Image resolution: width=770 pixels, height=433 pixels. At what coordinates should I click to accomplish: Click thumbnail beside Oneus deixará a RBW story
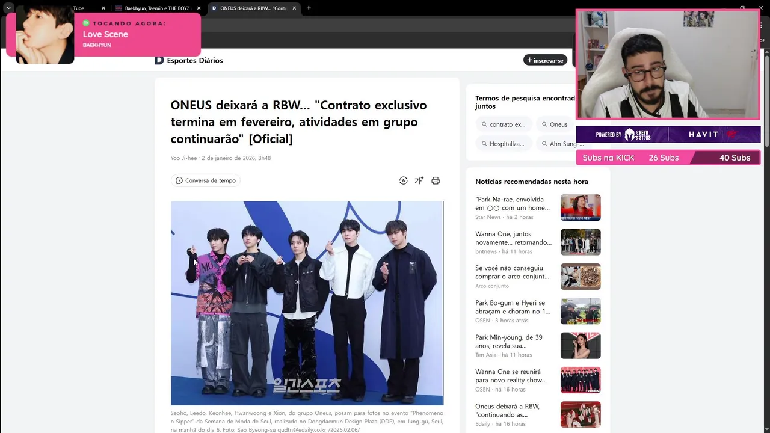(581, 414)
